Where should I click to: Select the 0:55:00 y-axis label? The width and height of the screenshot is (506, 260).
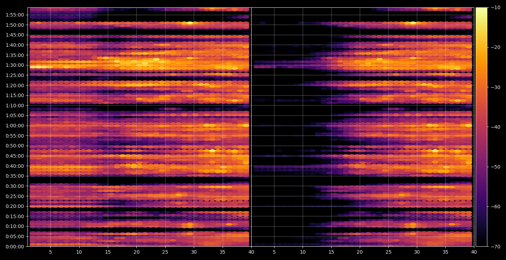pyautogui.click(x=15, y=136)
